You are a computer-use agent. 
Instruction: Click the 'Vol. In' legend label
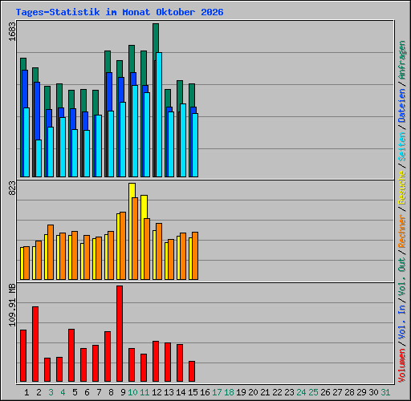[x=402, y=322]
